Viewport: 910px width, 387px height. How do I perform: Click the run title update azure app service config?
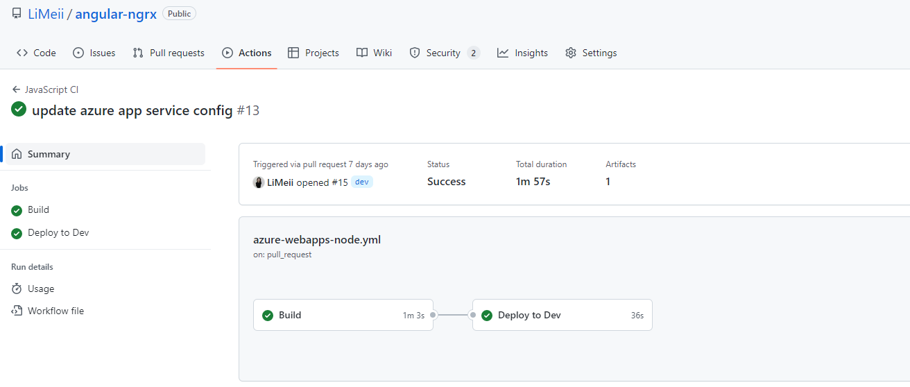pos(132,110)
